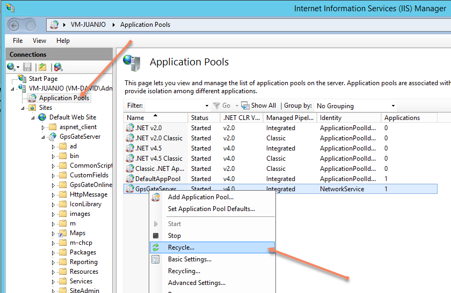Expand the CommonScript folder node

click(x=53, y=166)
